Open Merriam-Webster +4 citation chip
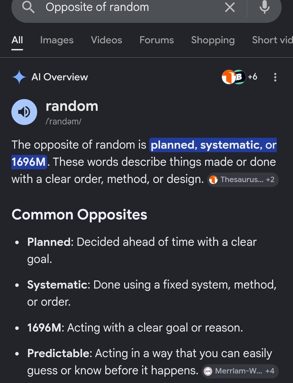Image resolution: width=293 pixels, height=383 pixels. click(x=240, y=371)
